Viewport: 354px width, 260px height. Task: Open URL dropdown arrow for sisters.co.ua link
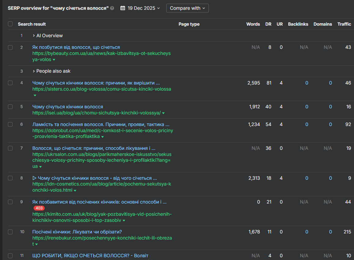[35, 96]
